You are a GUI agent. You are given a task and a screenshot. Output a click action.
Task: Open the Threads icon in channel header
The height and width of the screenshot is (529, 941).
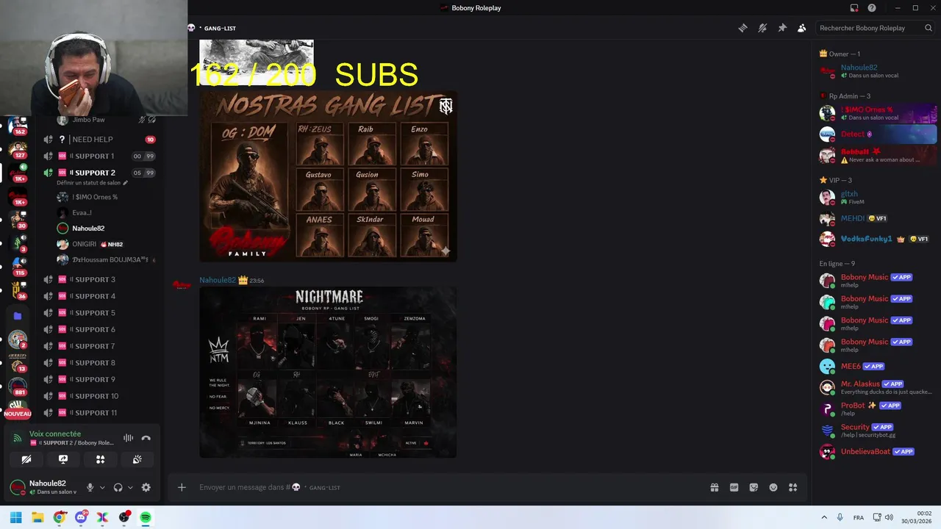pyautogui.click(x=743, y=28)
